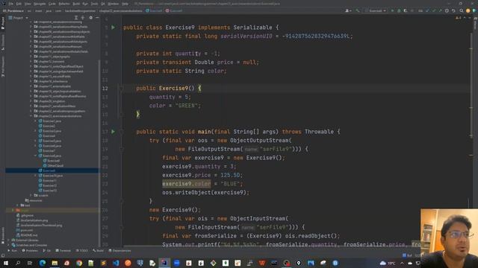This screenshot has width=478, height=268.
Task: Open the Windows Start menu
Action: 6,263
